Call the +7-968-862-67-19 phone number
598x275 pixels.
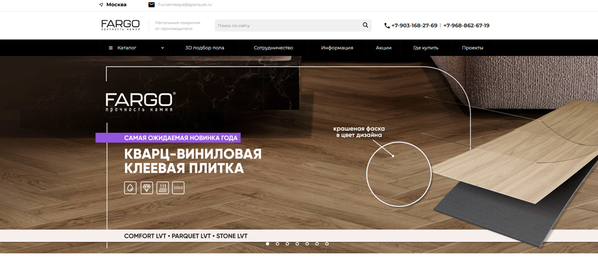tap(466, 25)
